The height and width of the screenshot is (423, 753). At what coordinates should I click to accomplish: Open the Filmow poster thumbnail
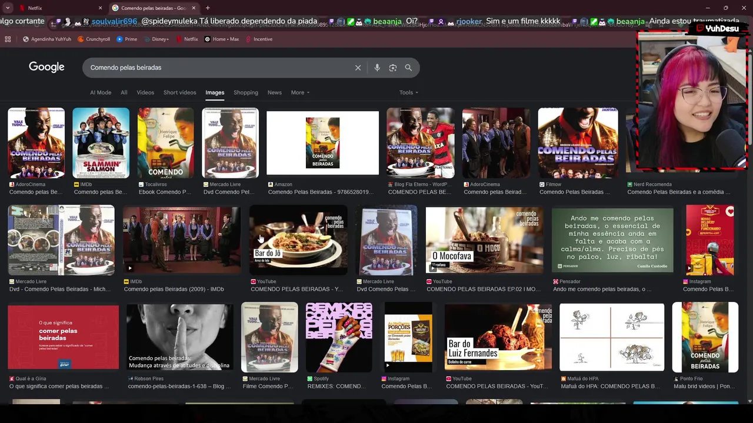coord(578,143)
